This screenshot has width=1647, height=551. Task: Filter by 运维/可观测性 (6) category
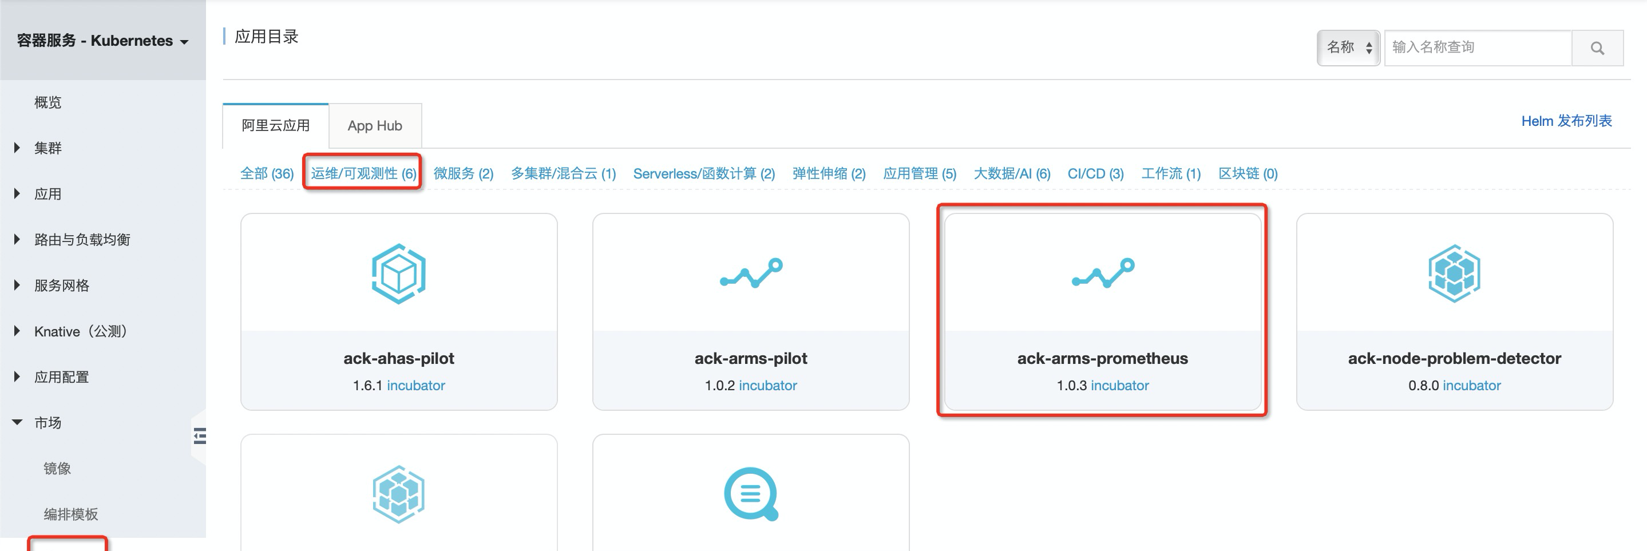[363, 173]
